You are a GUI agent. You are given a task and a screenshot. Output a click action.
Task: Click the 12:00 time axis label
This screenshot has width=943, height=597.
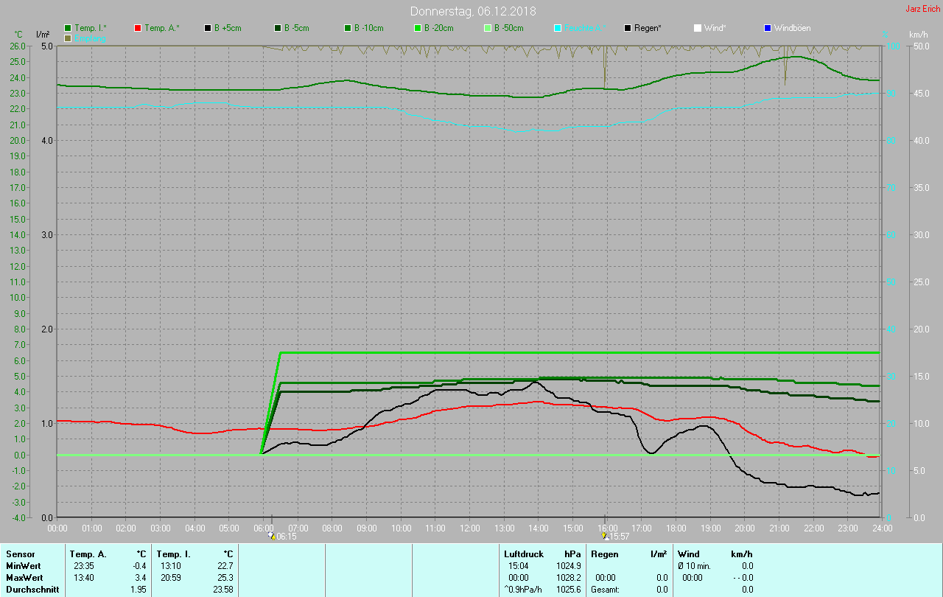pos(469,528)
